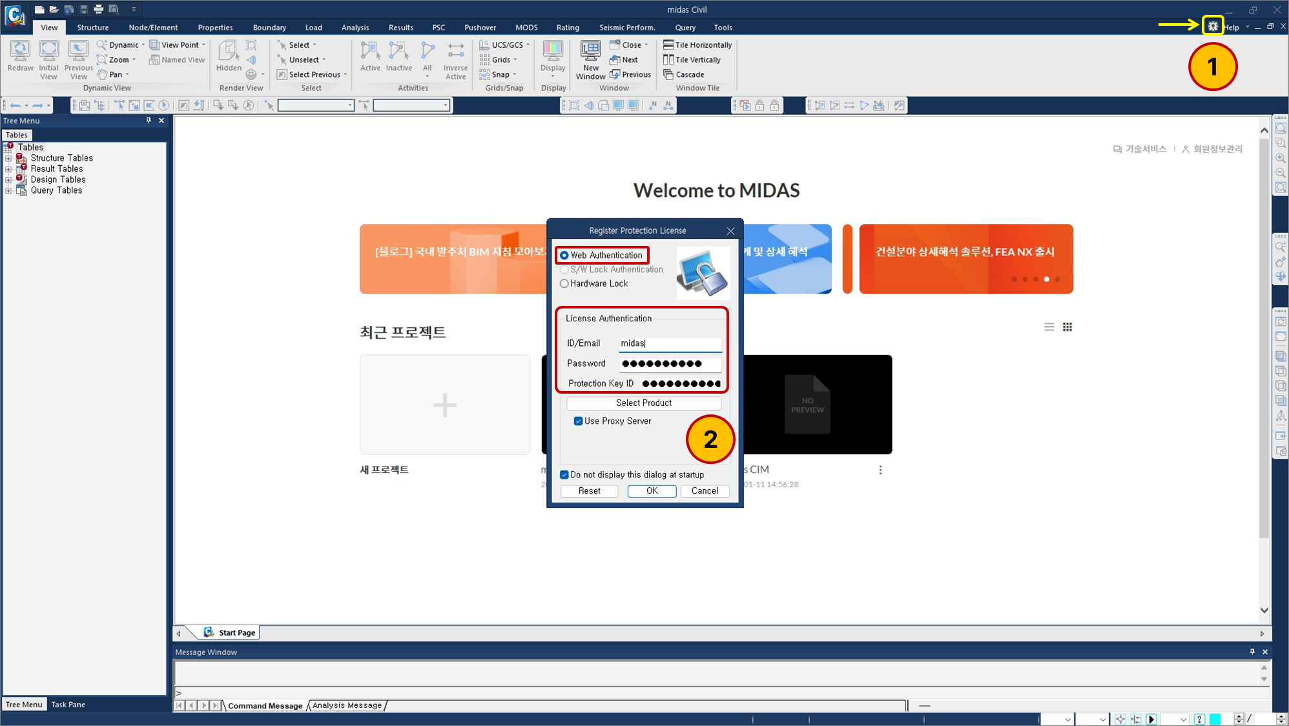Open the Analysis ribbon tab

355,28
